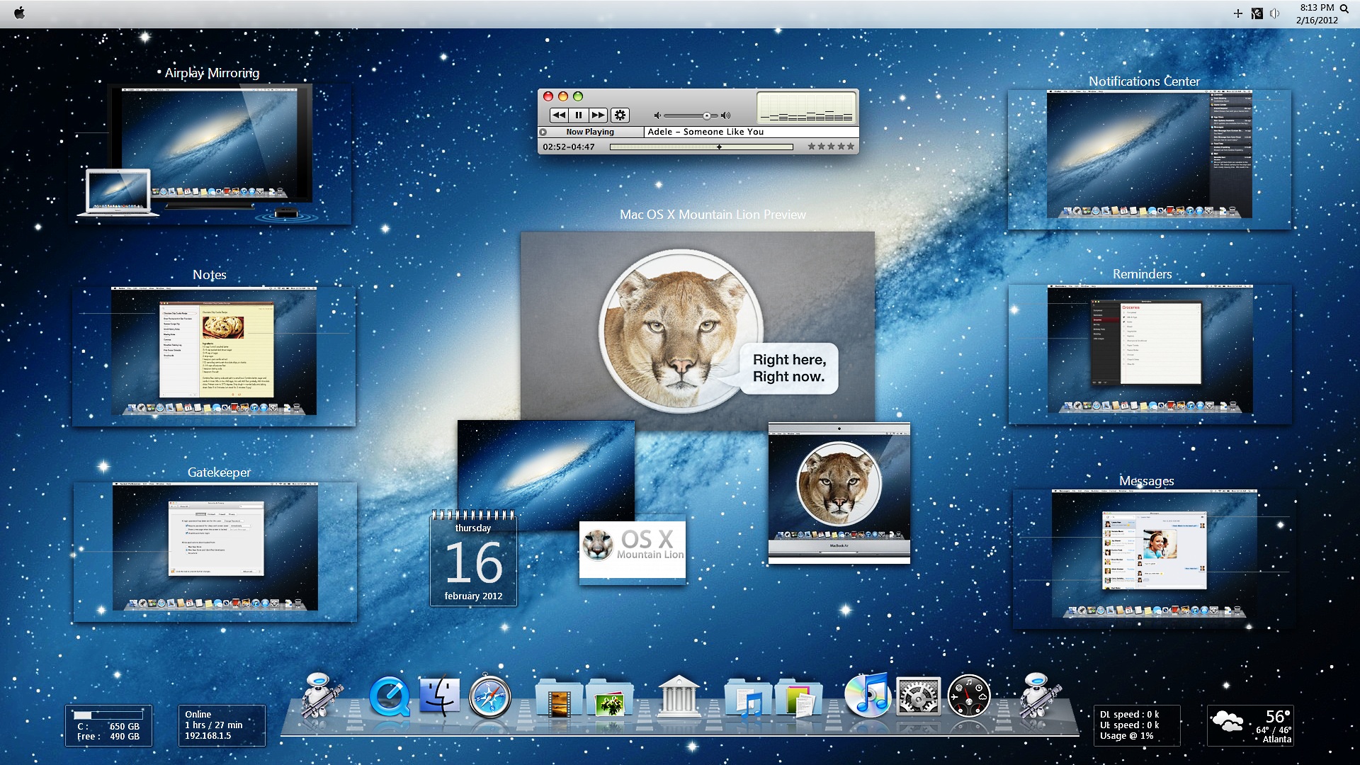Screen dimensions: 1360x765
Task: Open the Atlanta weather widget
Action: (1250, 725)
